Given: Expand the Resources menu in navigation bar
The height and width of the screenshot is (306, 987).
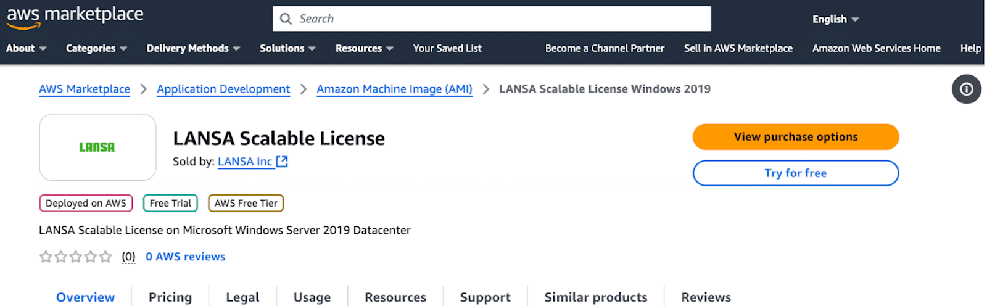Looking at the screenshot, I should coord(364,48).
